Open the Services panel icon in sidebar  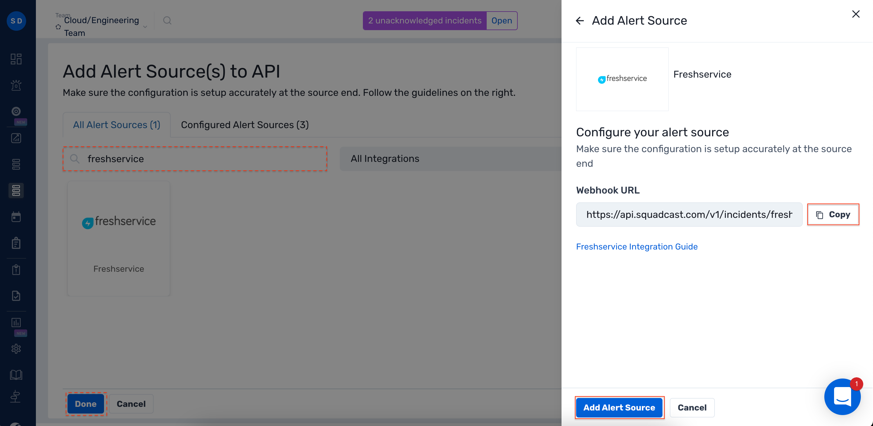16,164
